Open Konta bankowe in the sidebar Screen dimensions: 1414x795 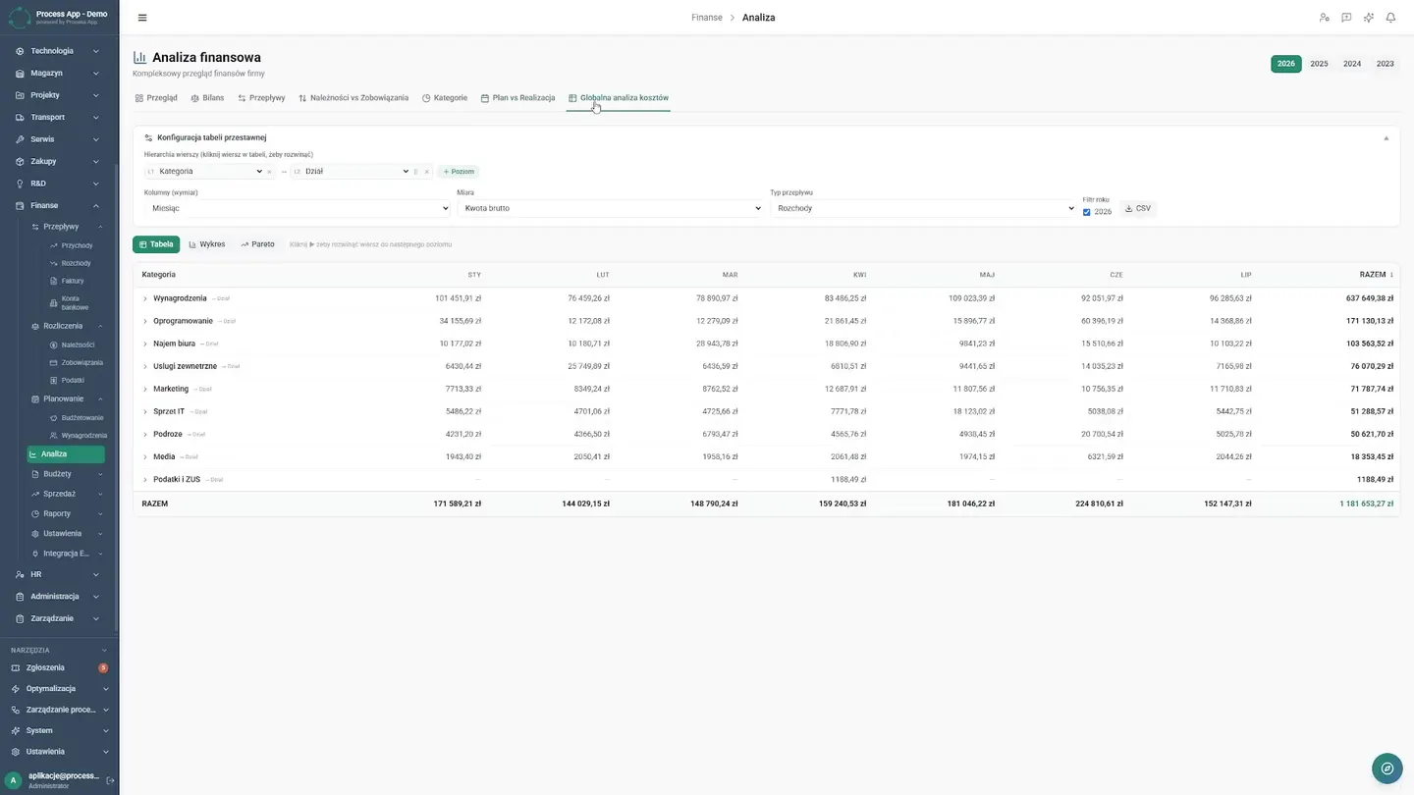(76, 303)
